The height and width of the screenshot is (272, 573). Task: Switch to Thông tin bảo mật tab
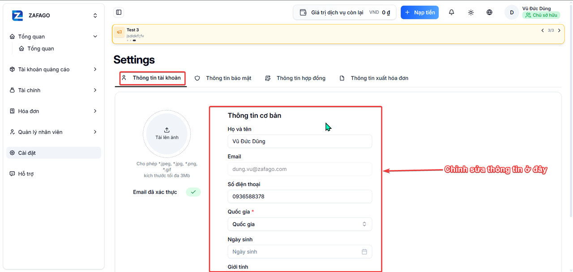click(223, 78)
